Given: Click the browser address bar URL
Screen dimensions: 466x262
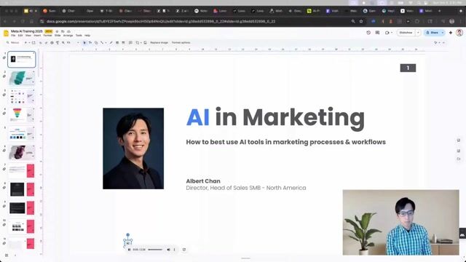Looking at the screenshot, I should pos(160,21).
